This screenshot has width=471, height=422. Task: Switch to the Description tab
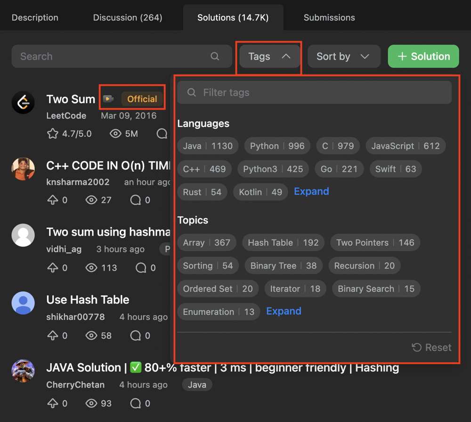pos(35,18)
